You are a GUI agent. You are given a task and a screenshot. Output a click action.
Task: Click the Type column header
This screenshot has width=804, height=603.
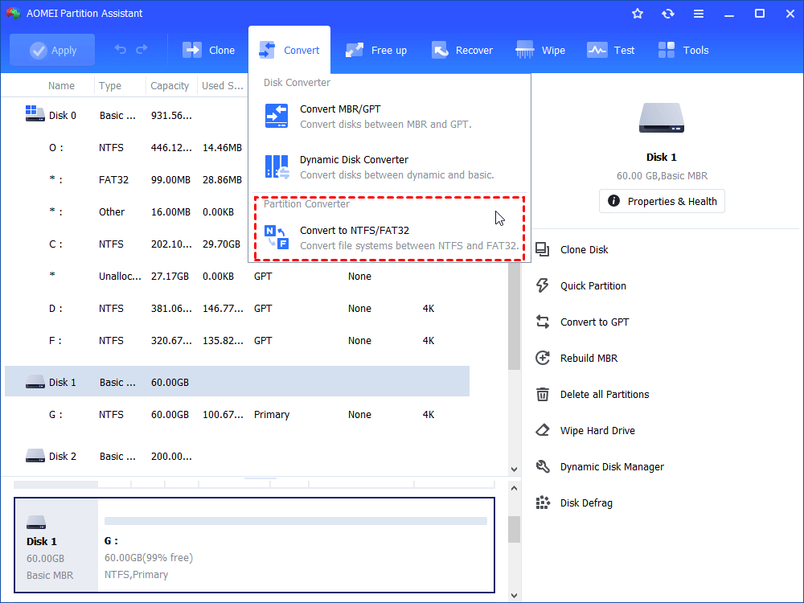[109, 86]
